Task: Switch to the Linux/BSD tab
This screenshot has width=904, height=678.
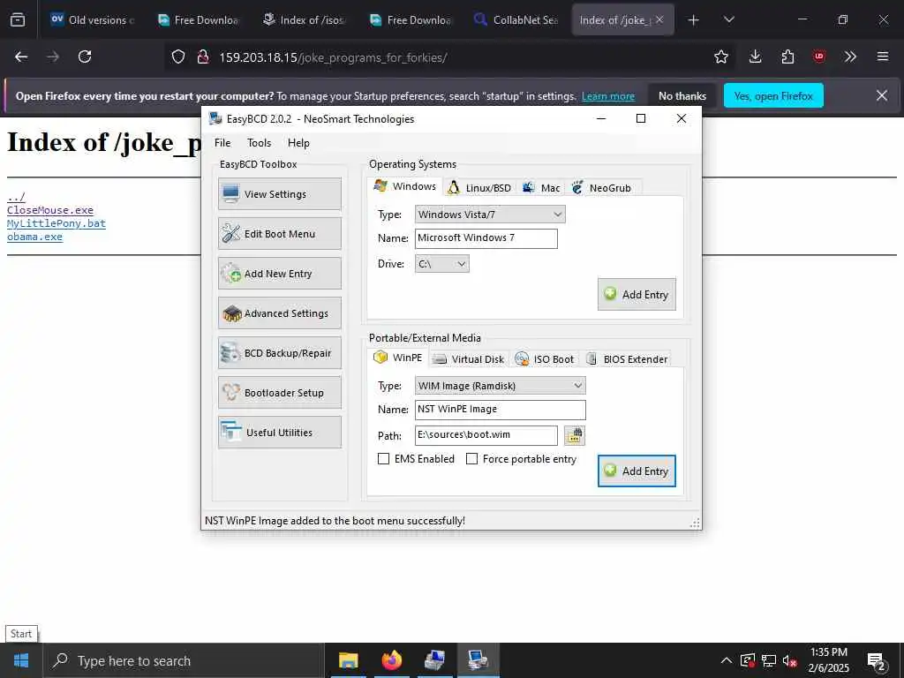Action: point(479,188)
